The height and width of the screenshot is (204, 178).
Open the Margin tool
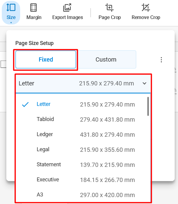[34, 12]
